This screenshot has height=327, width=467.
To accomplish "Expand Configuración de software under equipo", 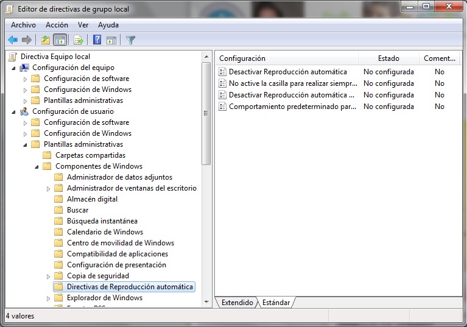I will 26,79.
